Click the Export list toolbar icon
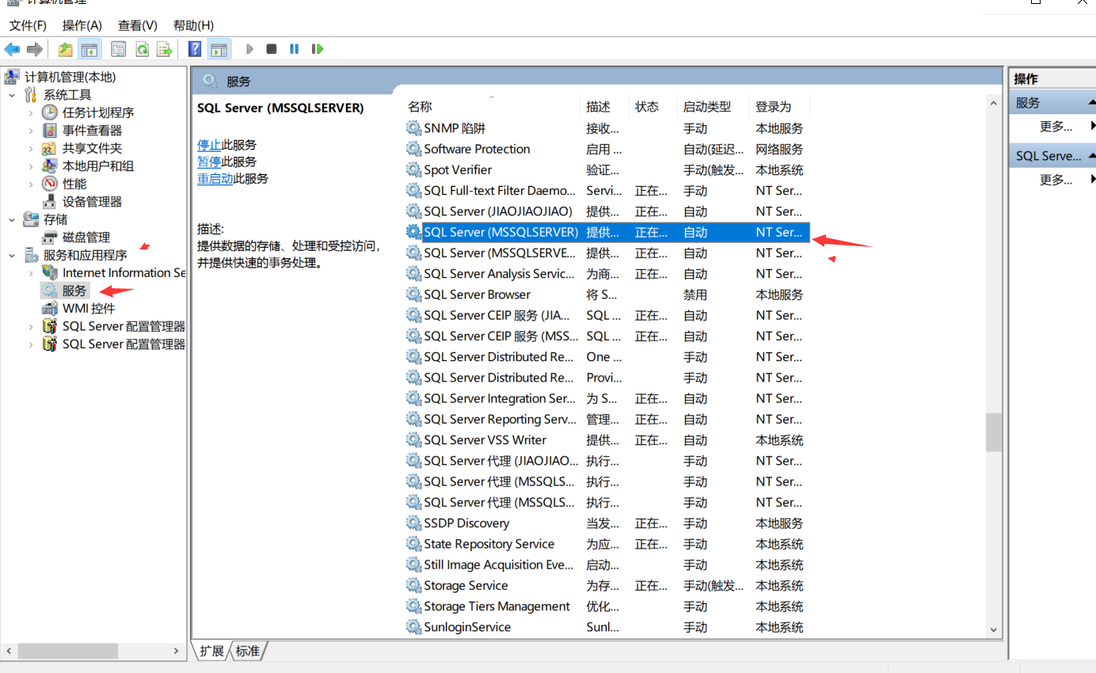 pyautogui.click(x=164, y=49)
